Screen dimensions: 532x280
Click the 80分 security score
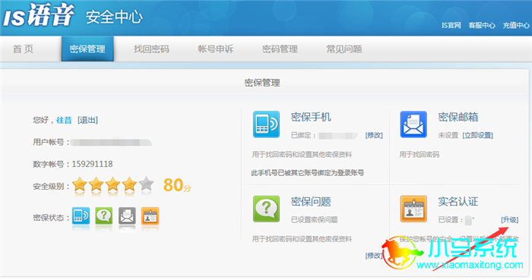pos(177,185)
